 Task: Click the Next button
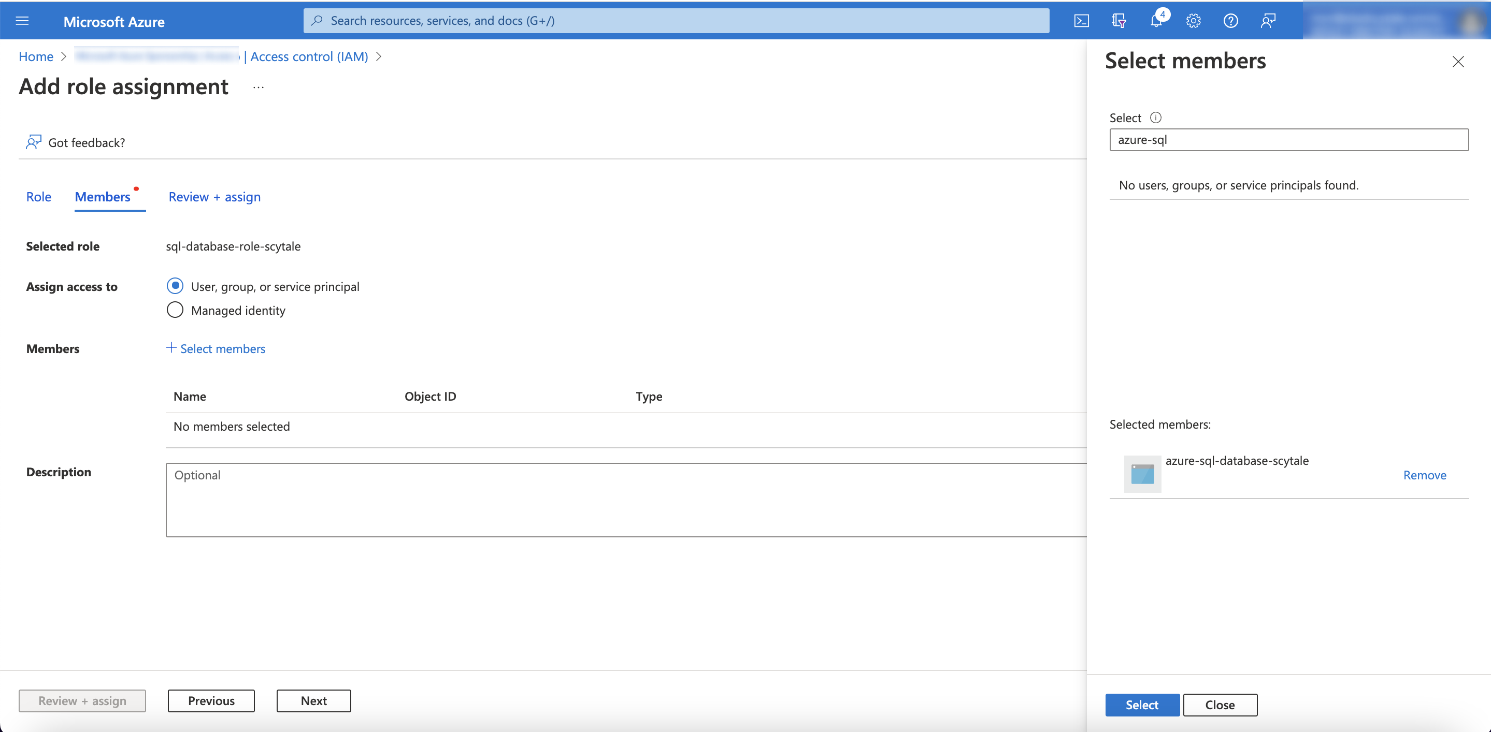314,701
